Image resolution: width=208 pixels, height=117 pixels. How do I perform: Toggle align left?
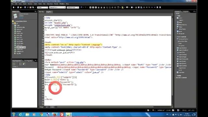pos(99,7)
